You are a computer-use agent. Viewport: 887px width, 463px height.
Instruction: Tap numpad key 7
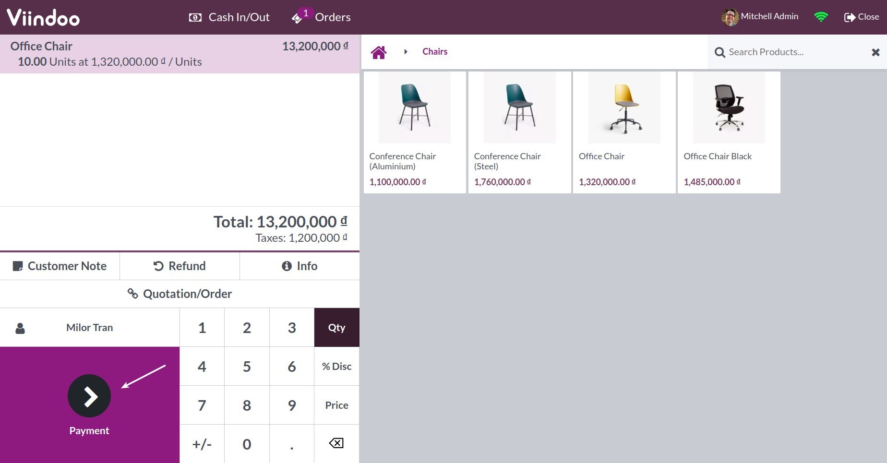click(x=202, y=405)
